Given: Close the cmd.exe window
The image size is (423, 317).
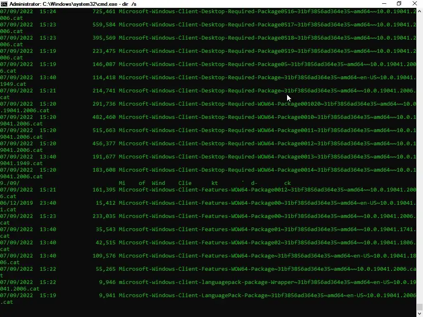Looking at the screenshot, I should [x=415, y=4].
